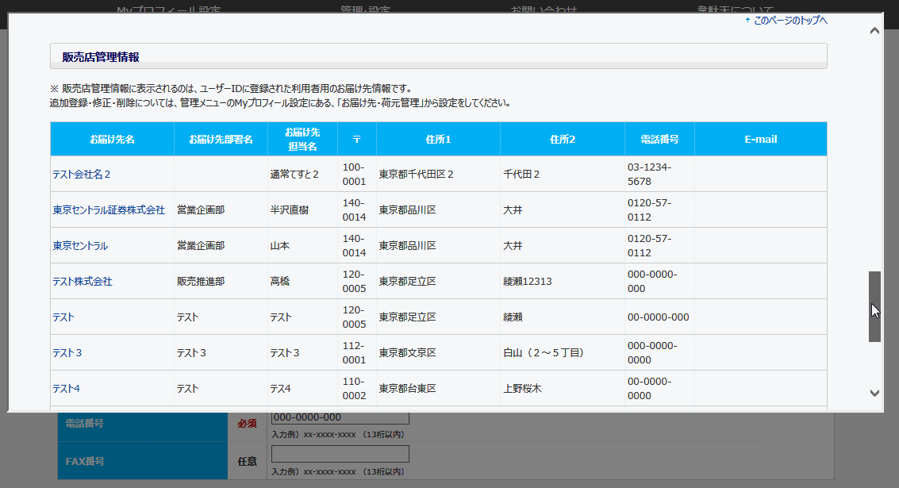
Task: Click the E-mail column header
Action: tap(760, 139)
